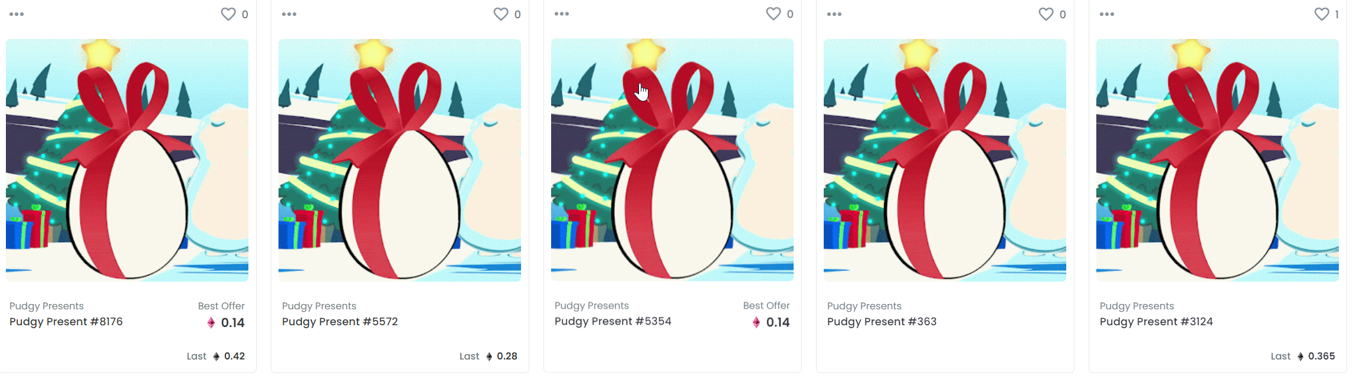Go to Pudgy Presents collection above #5572

point(319,306)
